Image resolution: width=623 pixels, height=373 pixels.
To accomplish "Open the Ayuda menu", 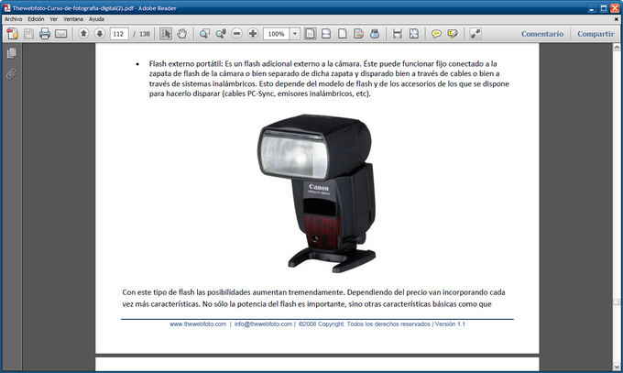I will (96, 18).
